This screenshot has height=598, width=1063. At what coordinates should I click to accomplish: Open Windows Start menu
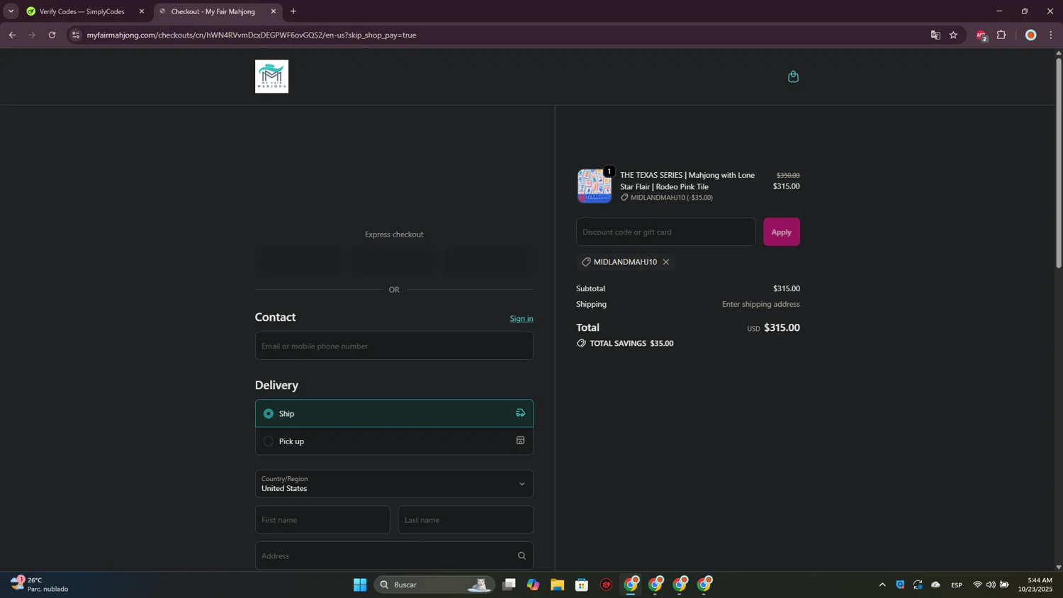coord(360,585)
